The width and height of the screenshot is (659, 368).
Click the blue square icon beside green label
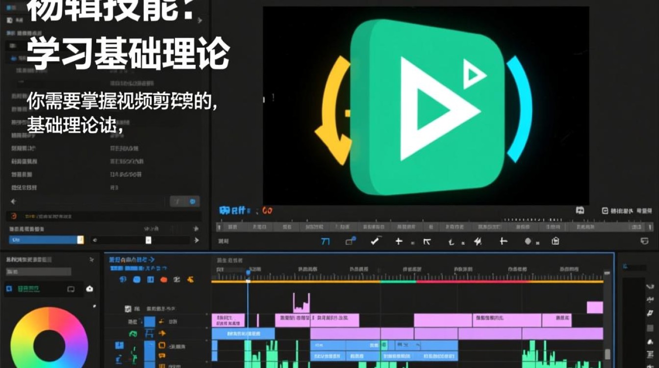[9, 289]
